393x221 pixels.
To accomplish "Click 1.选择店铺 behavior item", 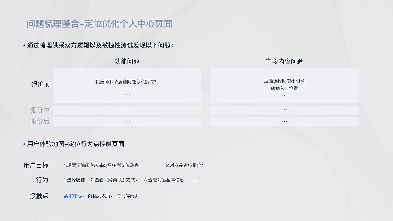I will click(x=75, y=180).
